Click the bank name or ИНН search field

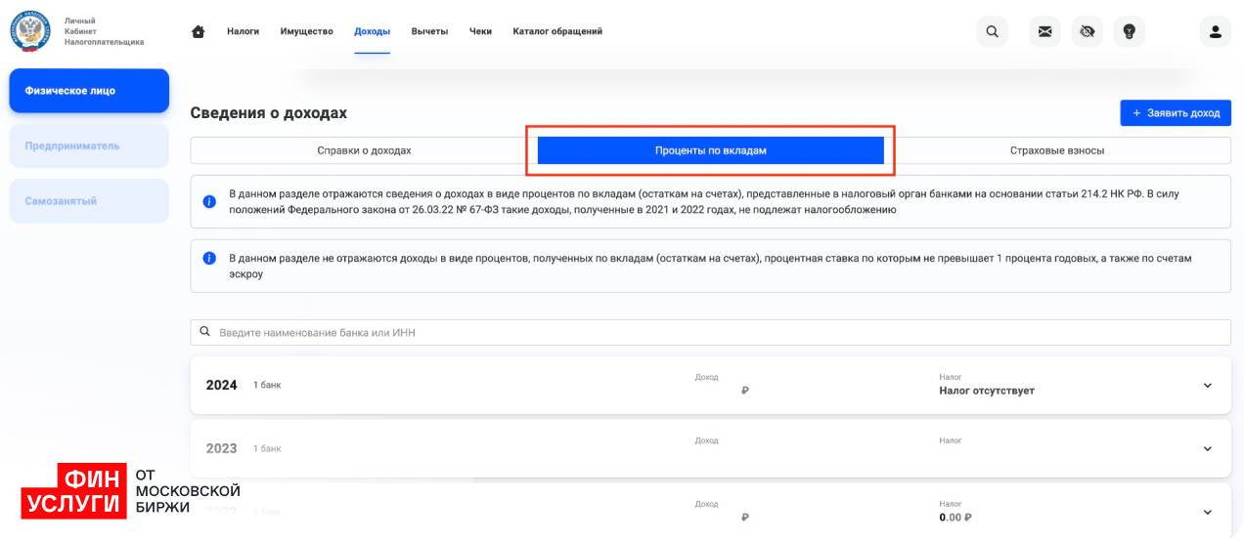click(710, 332)
